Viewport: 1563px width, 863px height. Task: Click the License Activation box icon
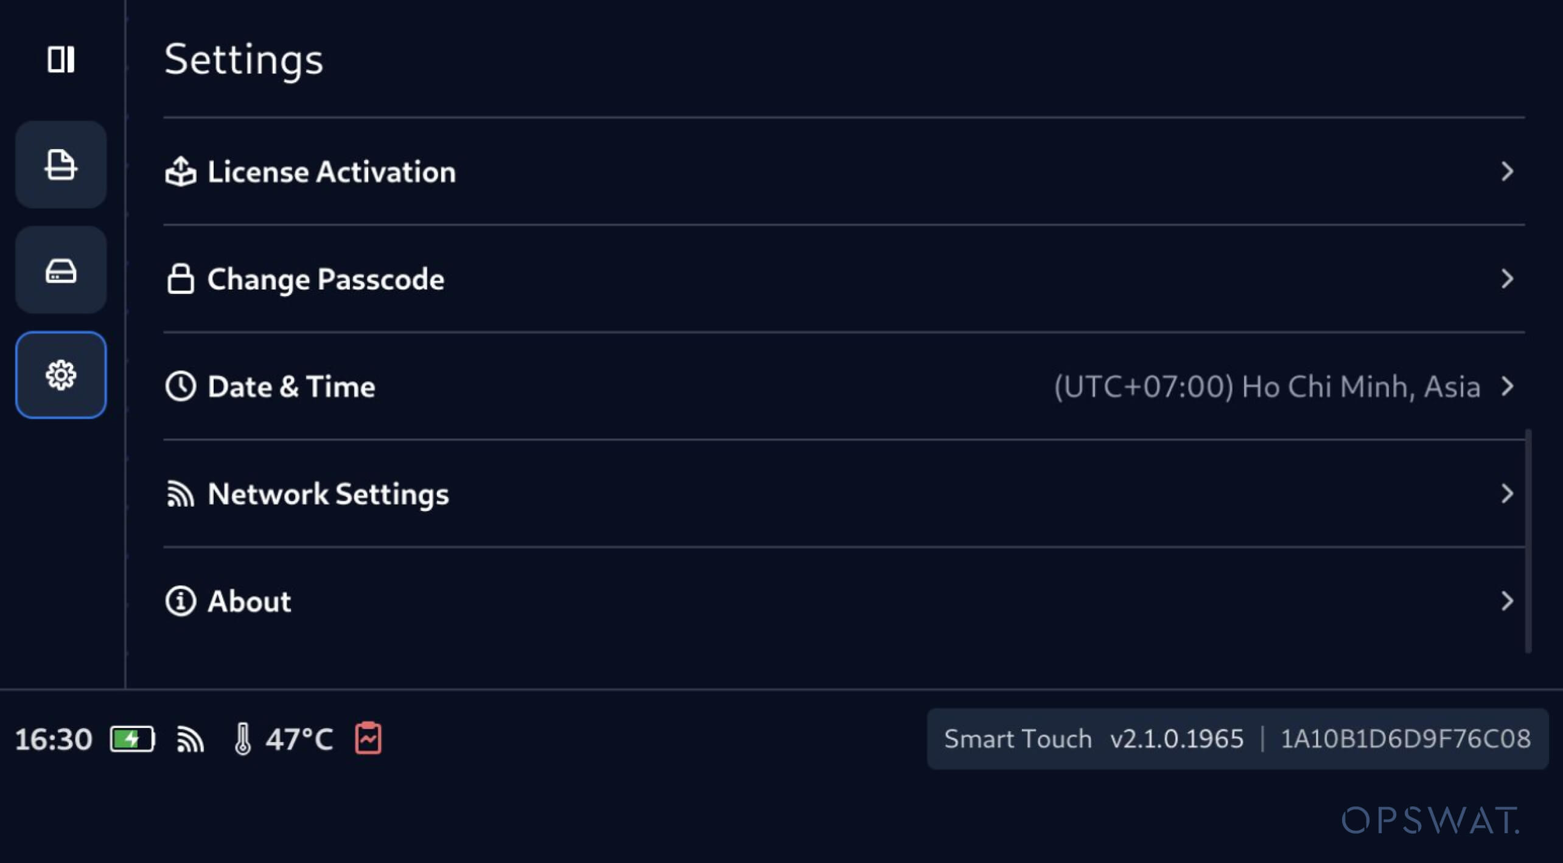pyautogui.click(x=181, y=172)
